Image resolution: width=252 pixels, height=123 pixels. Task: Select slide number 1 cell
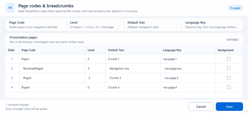click(12, 59)
